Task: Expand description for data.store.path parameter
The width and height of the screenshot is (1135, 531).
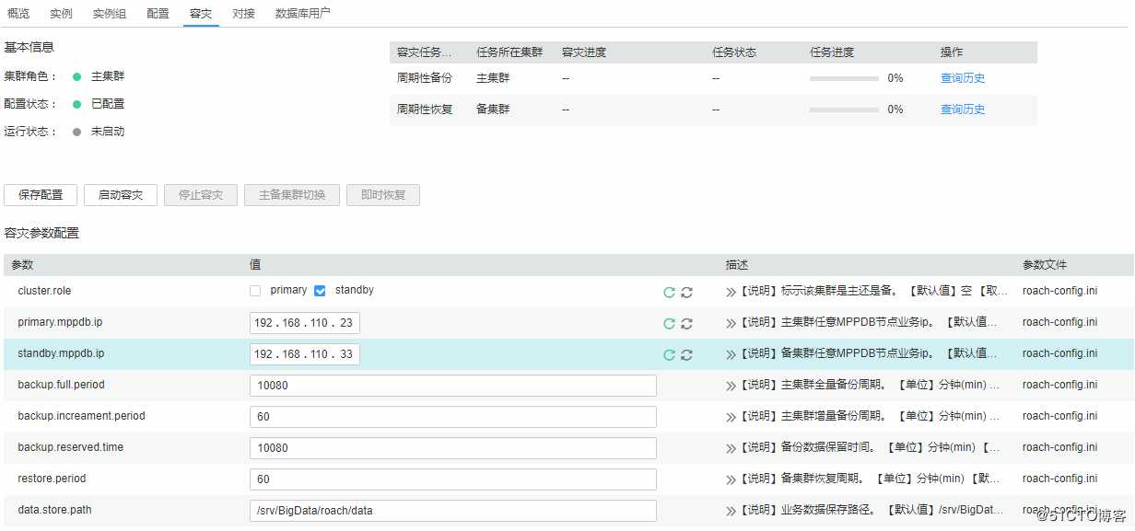Action: click(732, 510)
